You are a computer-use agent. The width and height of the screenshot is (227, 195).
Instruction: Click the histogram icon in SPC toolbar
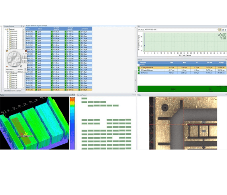tap(223, 30)
